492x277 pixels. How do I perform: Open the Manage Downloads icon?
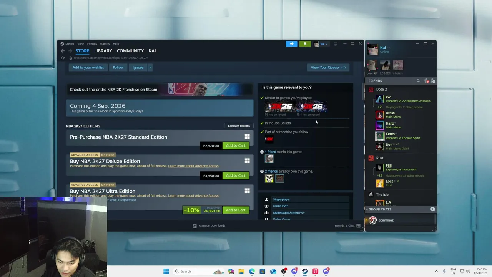click(x=194, y=226)
